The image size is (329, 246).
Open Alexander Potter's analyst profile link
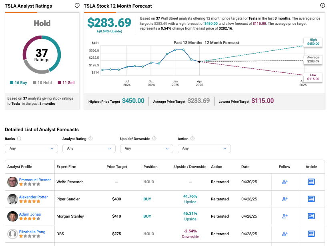tap(33, 197)
